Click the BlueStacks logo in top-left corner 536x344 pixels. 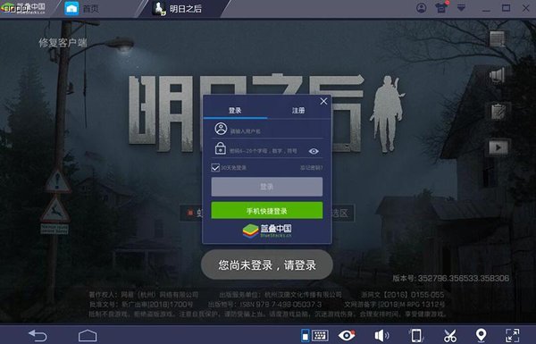point(23,8)
